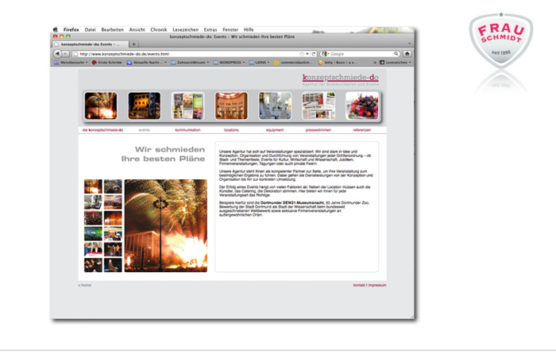Open the 'events' nav link

tap(144, 130)
